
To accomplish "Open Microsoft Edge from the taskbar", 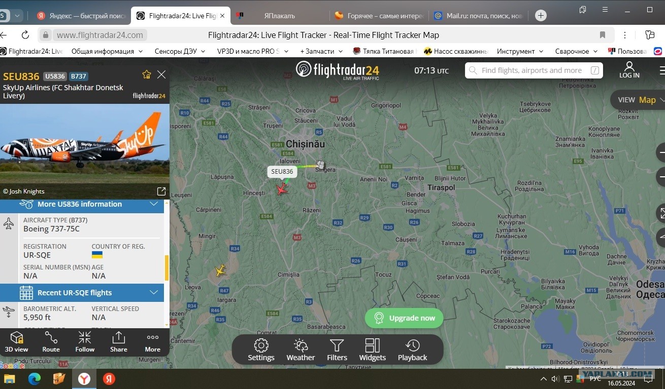I will pyautogui.click(x=35, y=378).
